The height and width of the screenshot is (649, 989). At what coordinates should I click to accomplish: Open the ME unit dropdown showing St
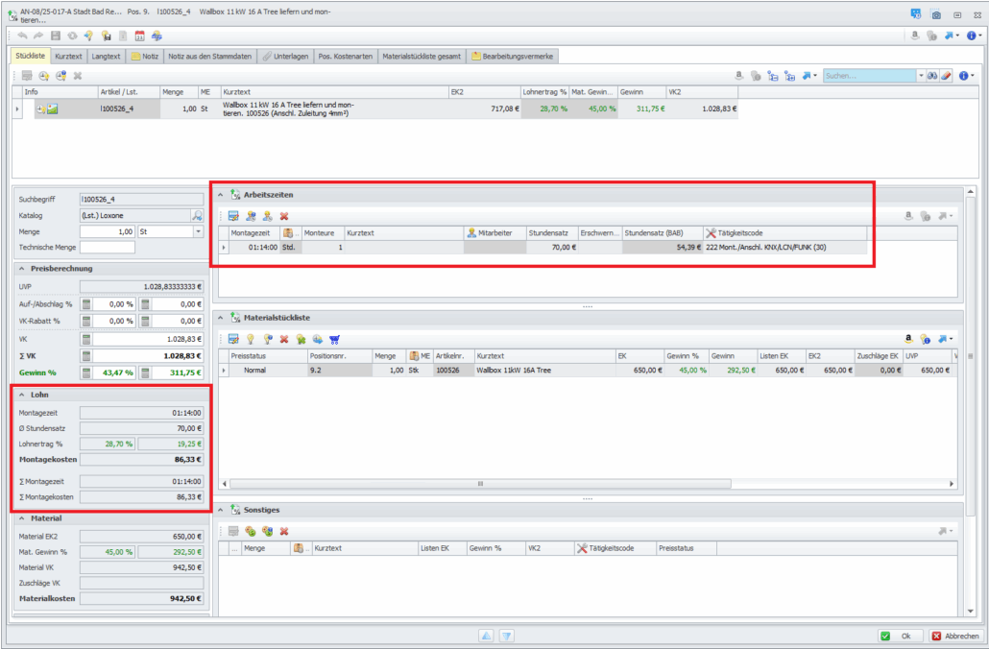[x=198, y=231]
